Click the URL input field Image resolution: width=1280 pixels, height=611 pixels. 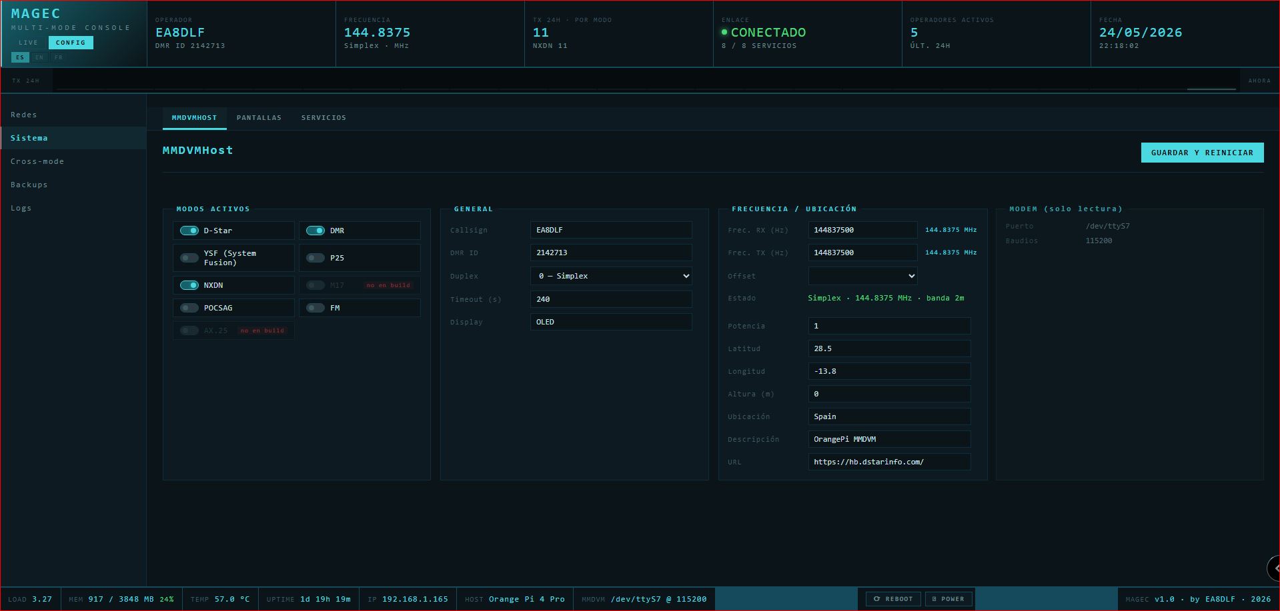tap(889, 462)
